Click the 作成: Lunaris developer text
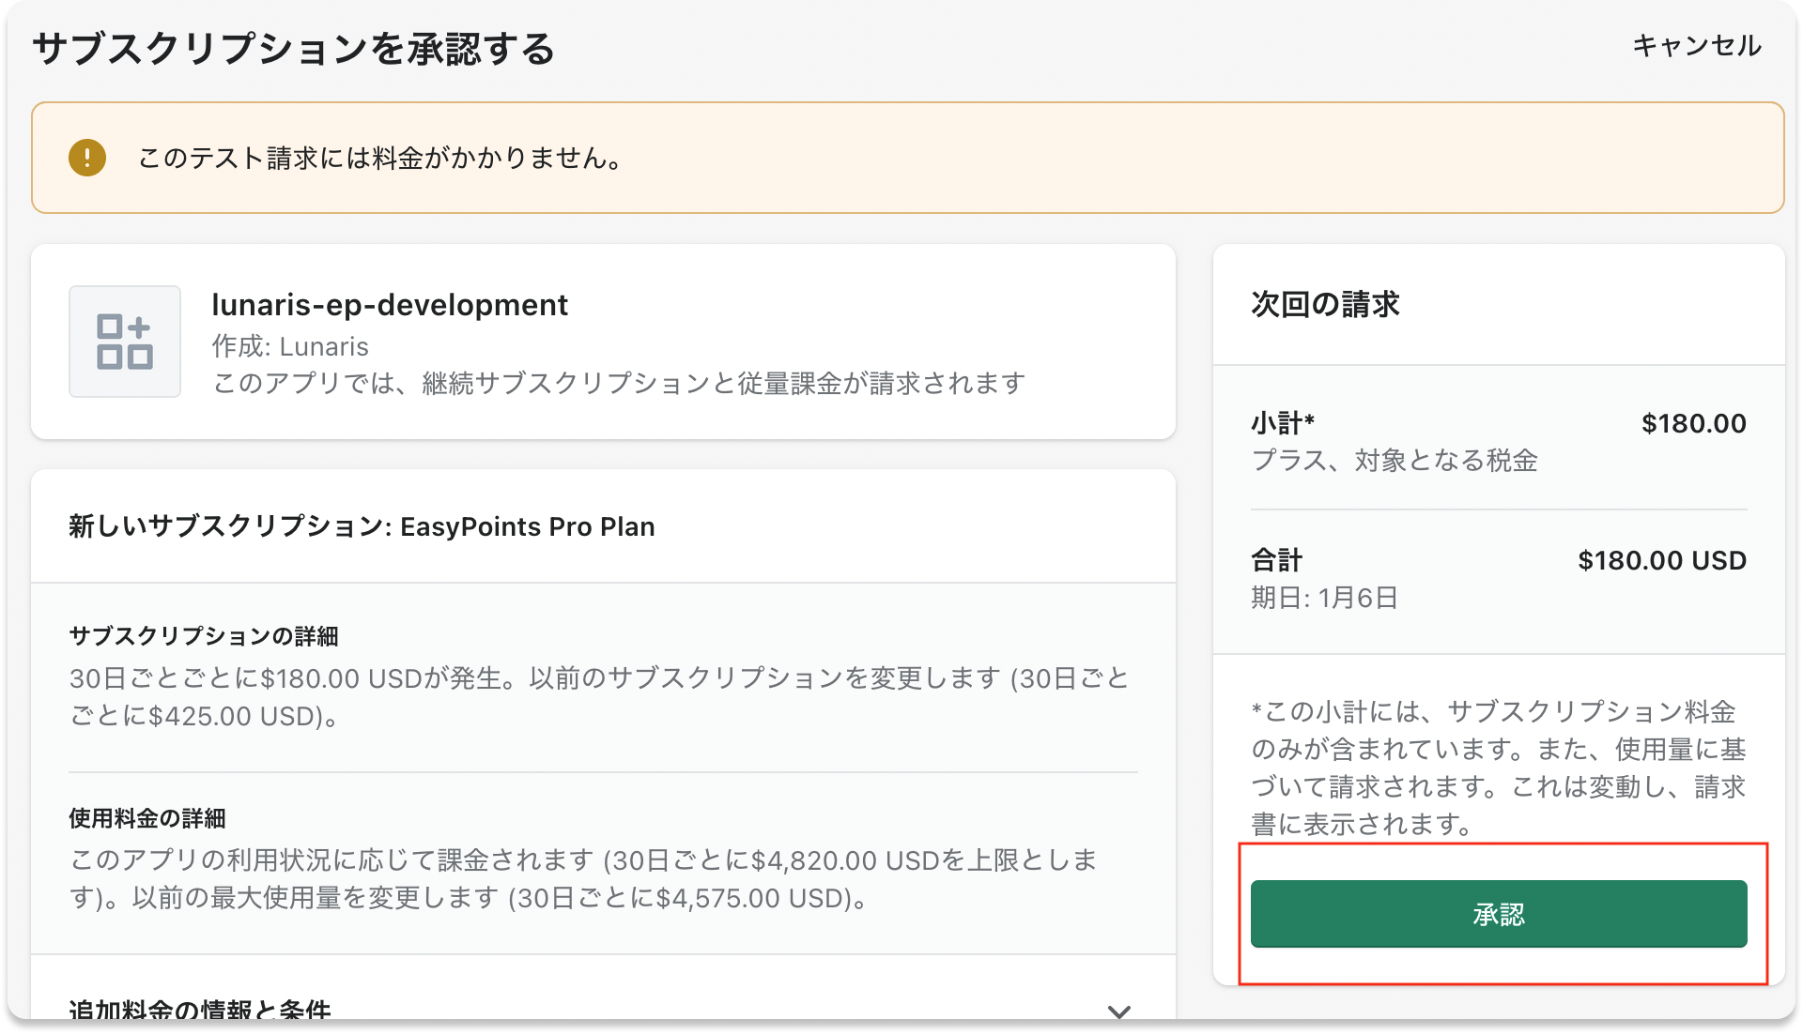 [290, 346]
